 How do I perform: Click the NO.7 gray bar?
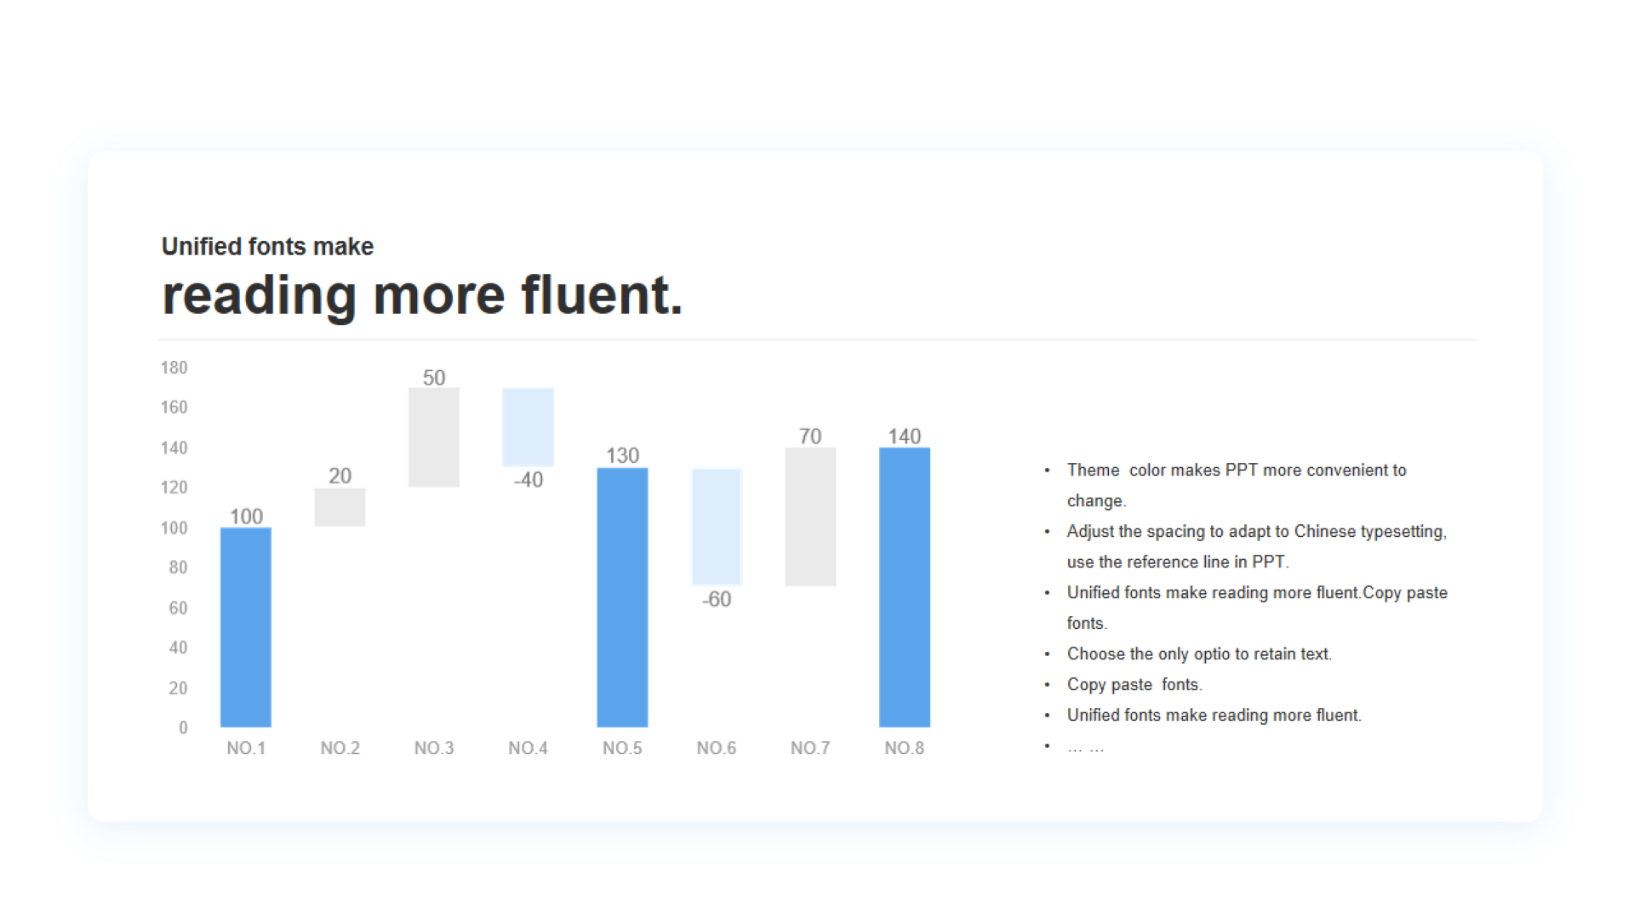click(810, 517)
